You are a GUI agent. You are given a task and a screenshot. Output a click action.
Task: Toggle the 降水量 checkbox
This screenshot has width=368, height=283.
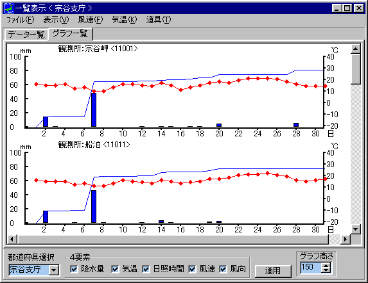[x=74, y=269]
